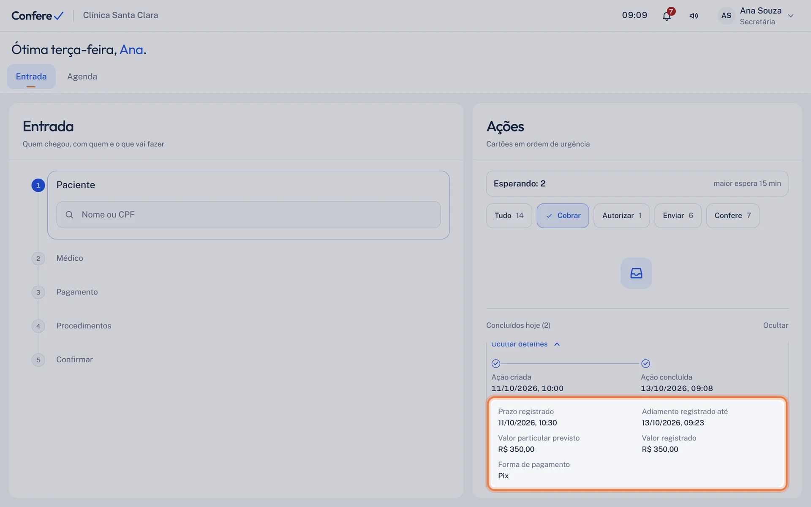Click the search magnifier in patient field

tap(69, 215)
